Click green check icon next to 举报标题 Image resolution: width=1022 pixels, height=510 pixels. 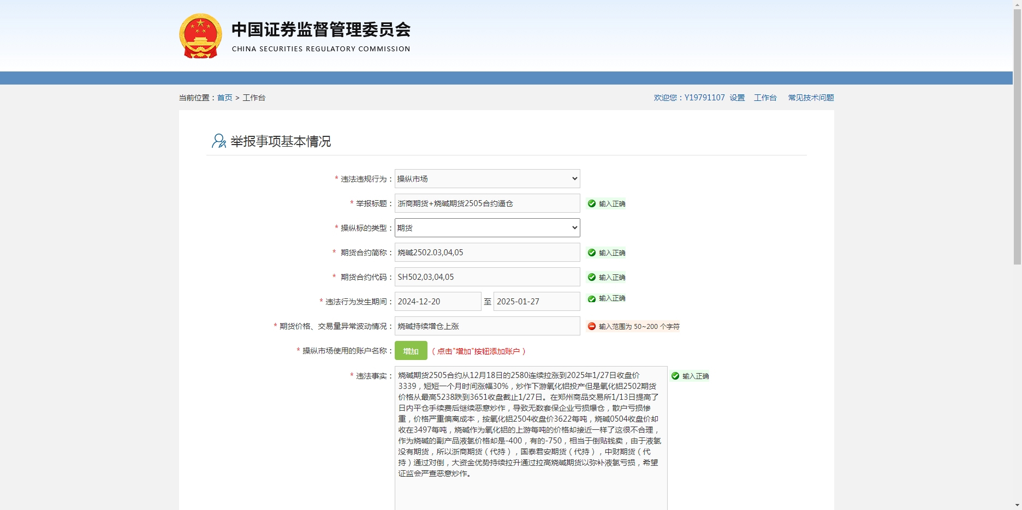tap(592, 203)
